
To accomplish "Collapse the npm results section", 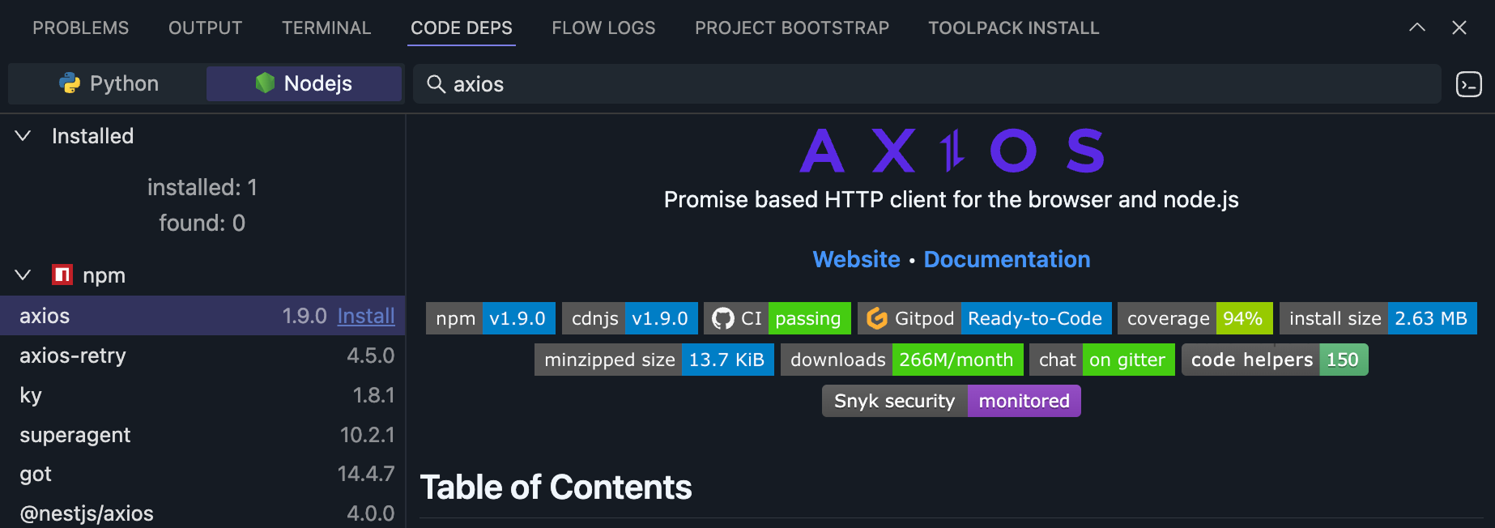I will click(23, 275).
